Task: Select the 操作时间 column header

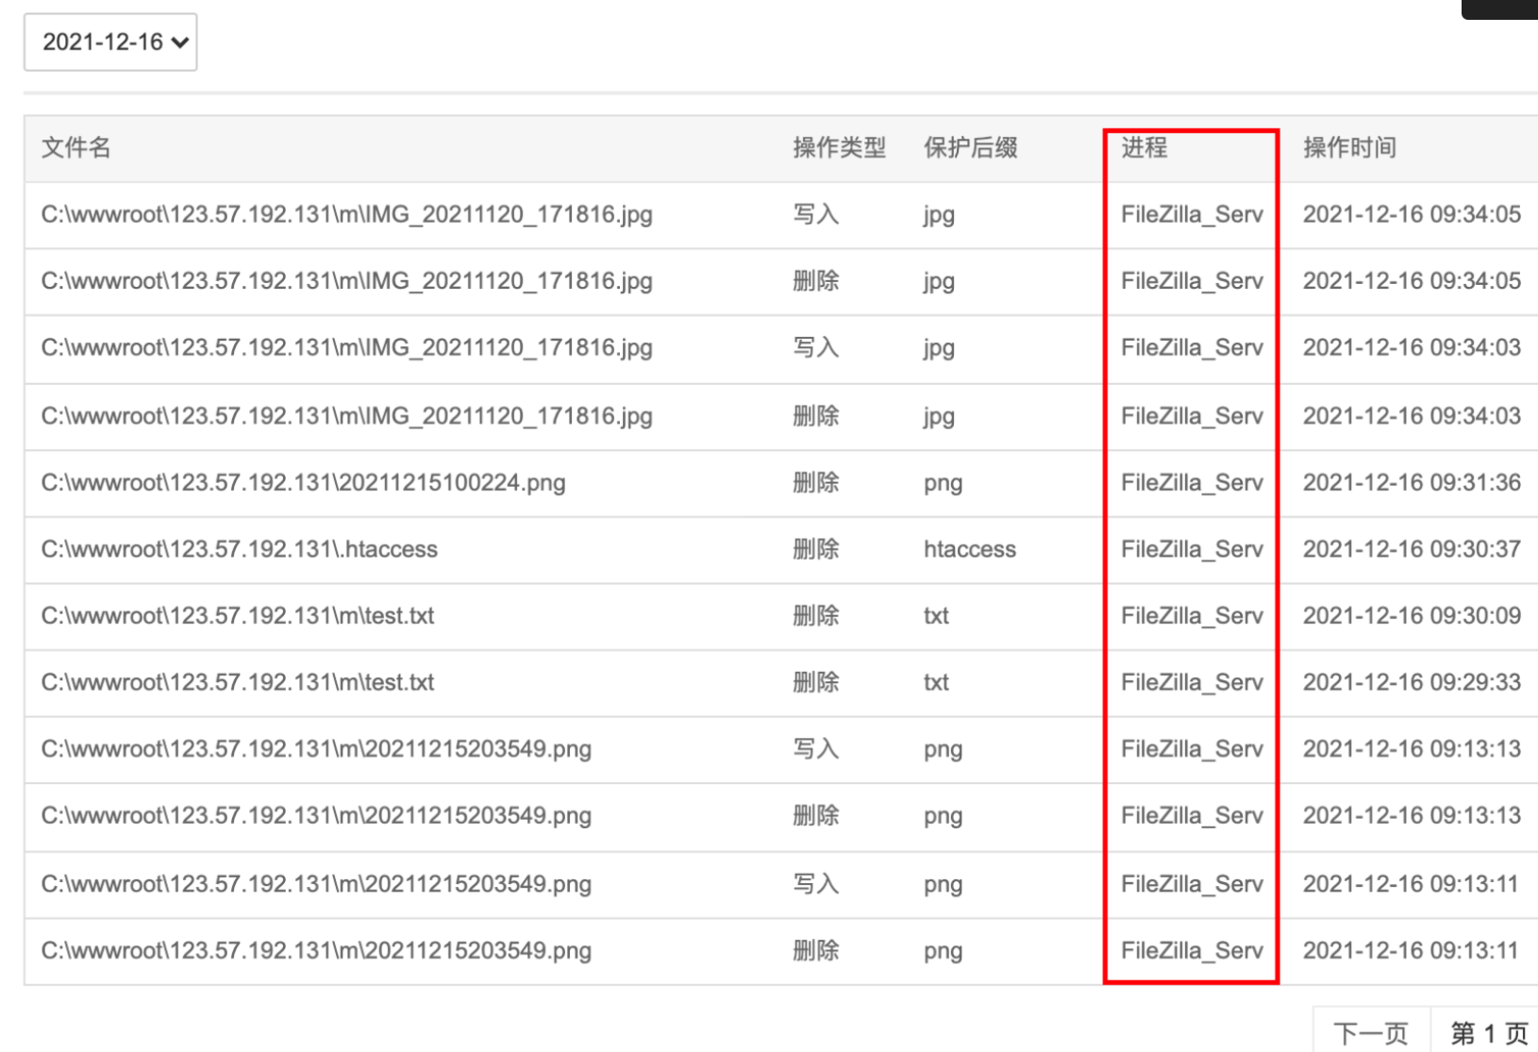Action: [1349, 148]
